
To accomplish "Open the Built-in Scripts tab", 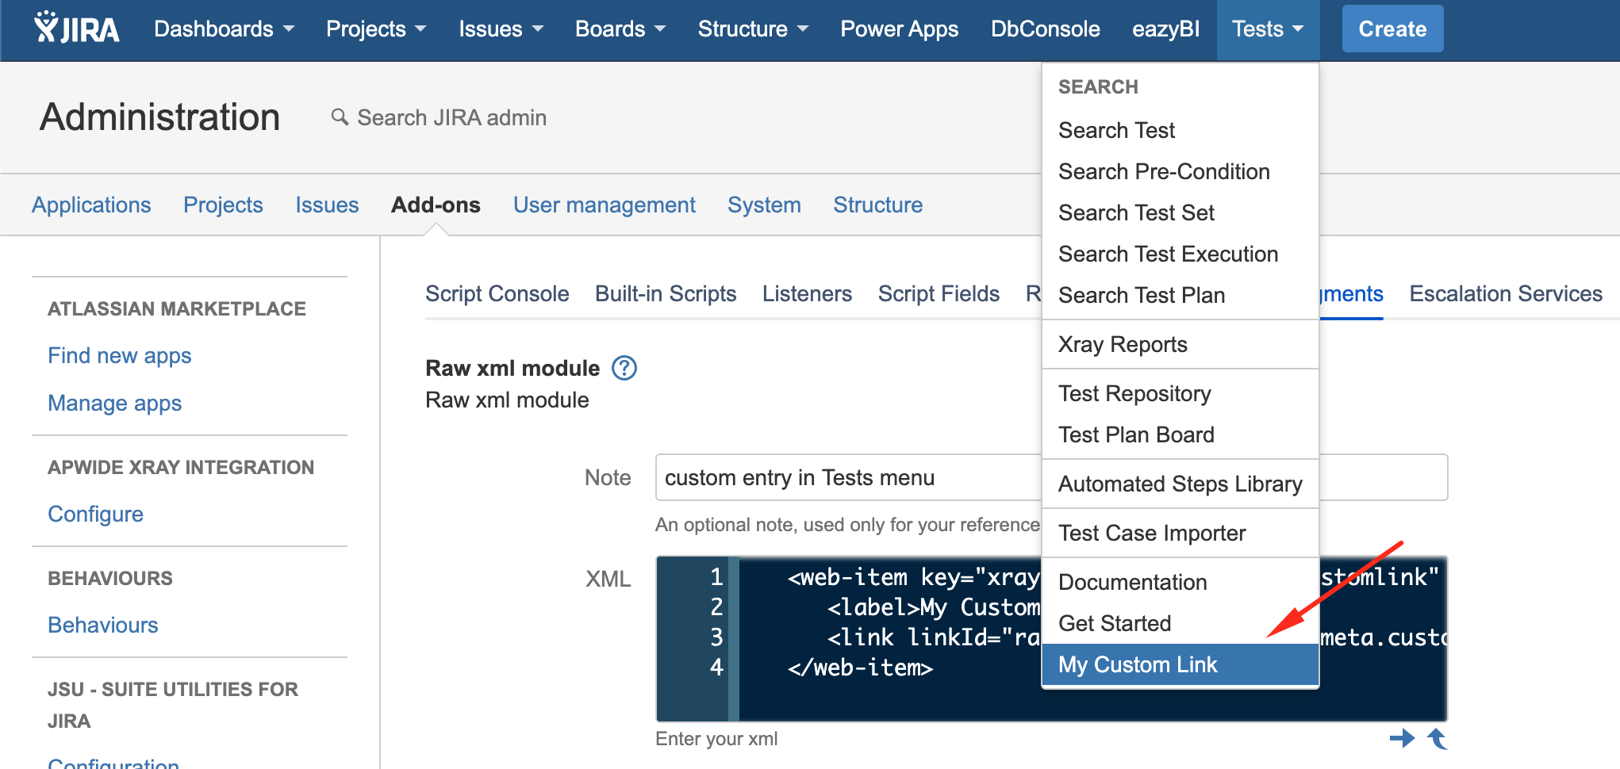I will click(666, 293).
